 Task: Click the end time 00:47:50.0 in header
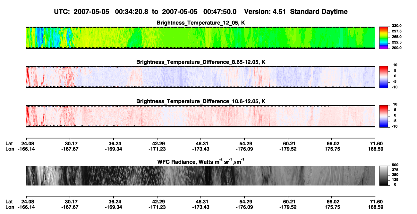(x=220, y=12)
